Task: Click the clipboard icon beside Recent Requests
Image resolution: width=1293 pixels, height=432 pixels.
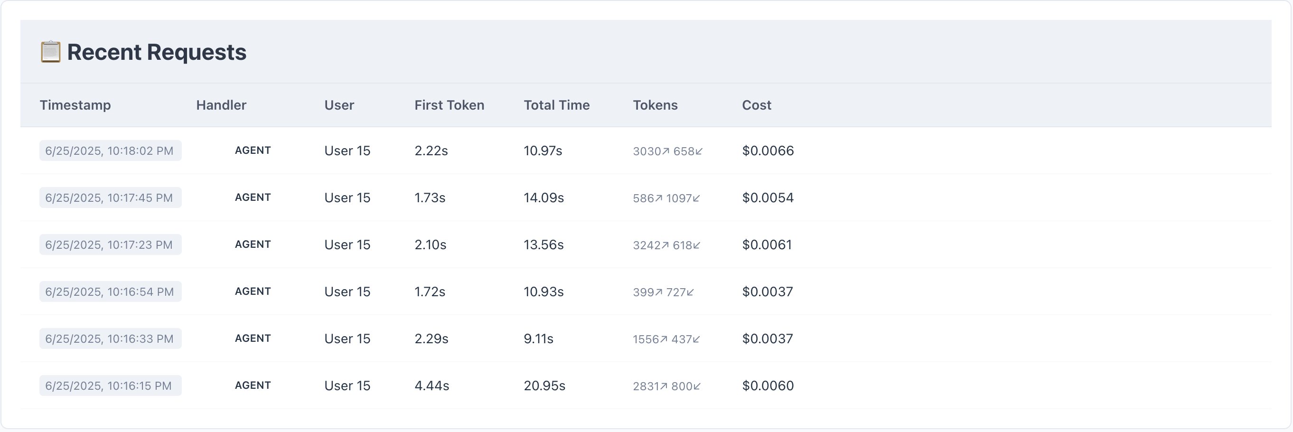Action: click(x=50, y=52)
